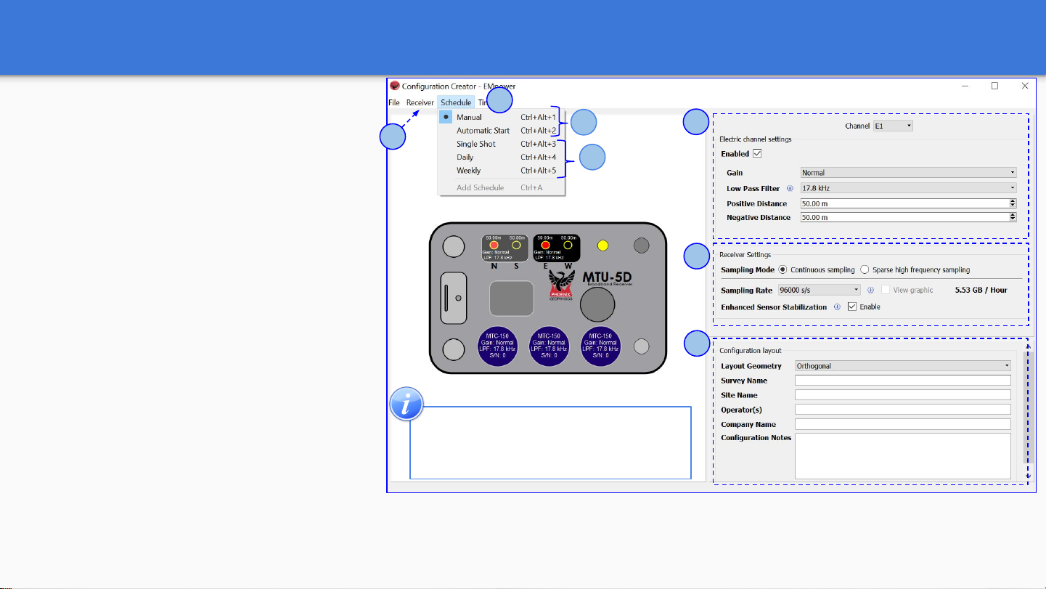Focus the Site Name field
Viewport: 1046px width, 589px height.
[903, 395]
